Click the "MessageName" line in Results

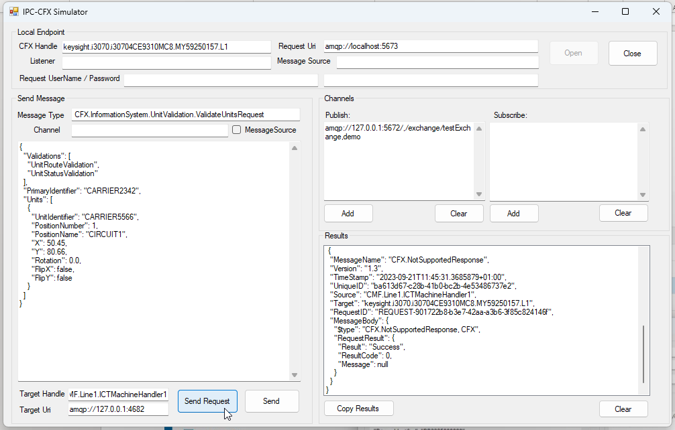409,260
